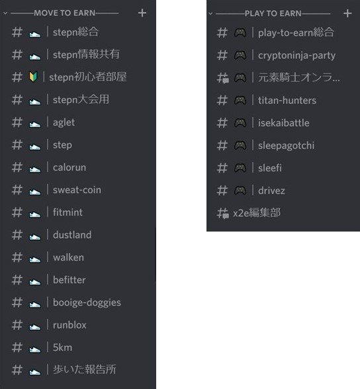Add a channel to PLAY TO EARN category
Viewport: 360px width, 389px height.
(x=347, y=13)
